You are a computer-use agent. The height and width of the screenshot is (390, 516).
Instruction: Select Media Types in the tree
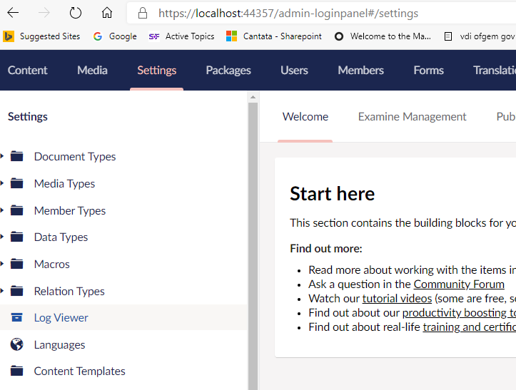pyautogui.click(x=64, y=183)
